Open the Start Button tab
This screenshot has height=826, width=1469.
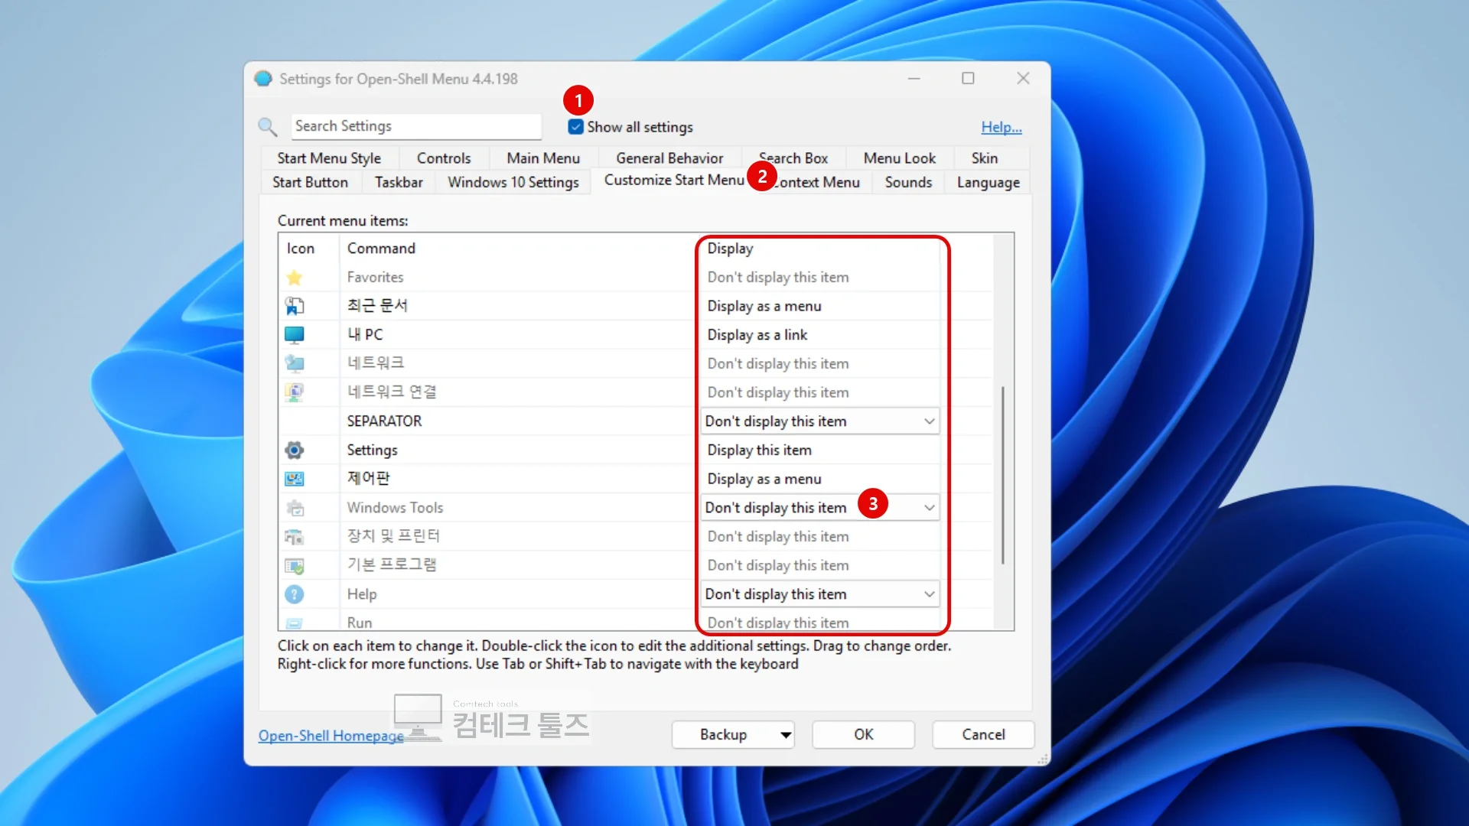[x=310, y=182]
